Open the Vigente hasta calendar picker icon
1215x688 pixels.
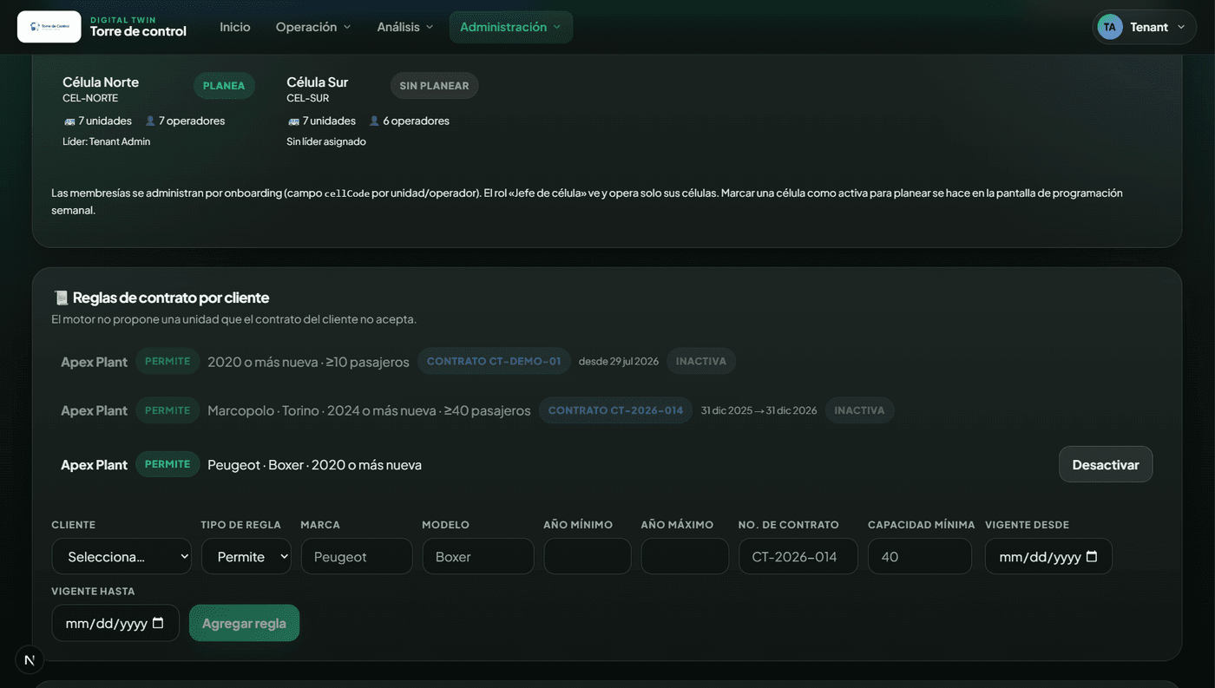(158, 623)
